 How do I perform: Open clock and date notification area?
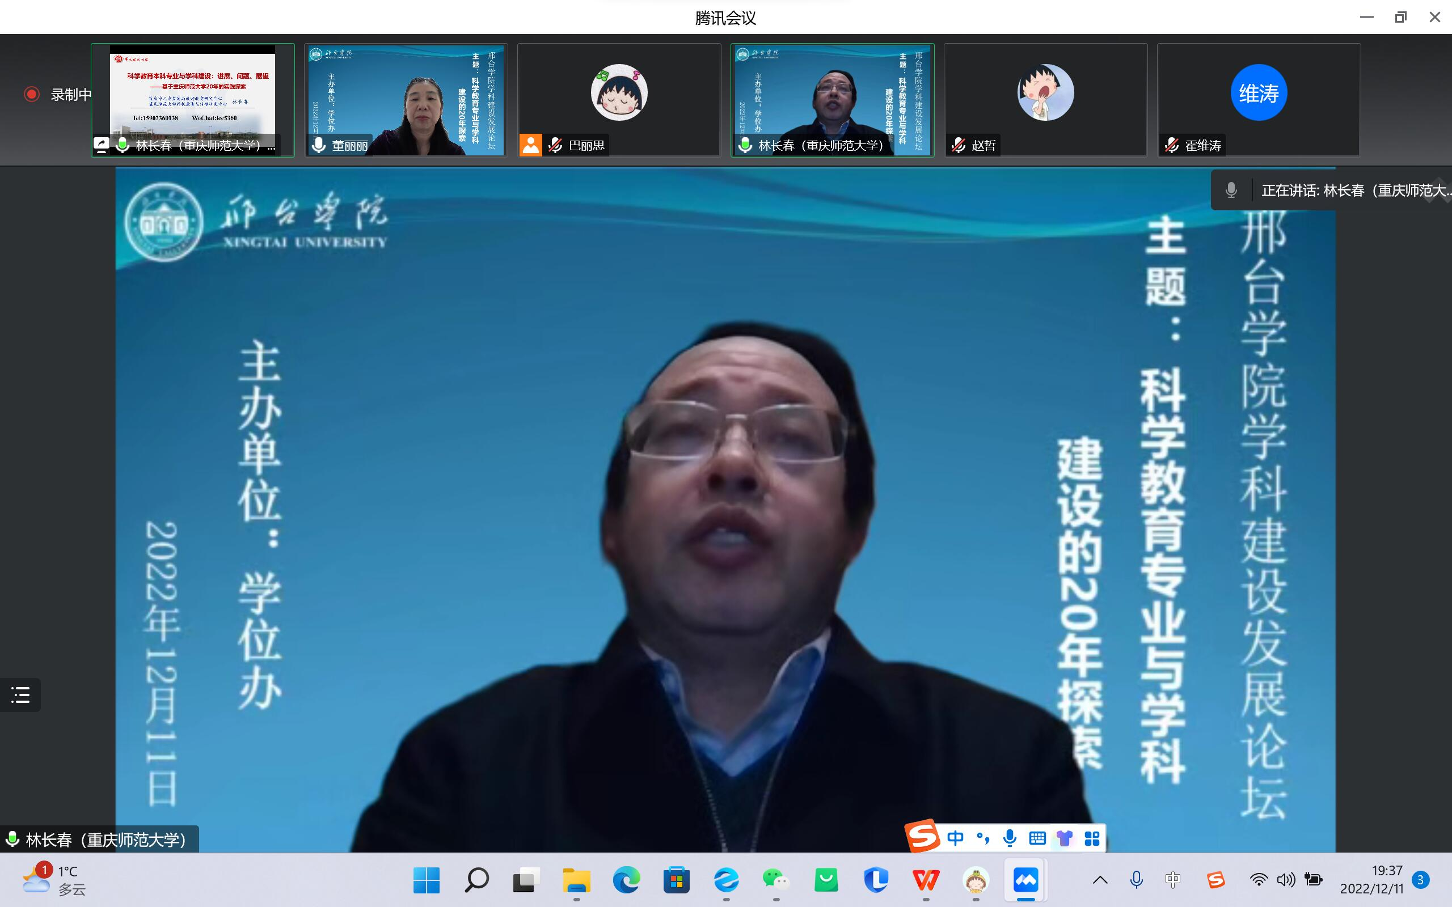coord(1371,880)
